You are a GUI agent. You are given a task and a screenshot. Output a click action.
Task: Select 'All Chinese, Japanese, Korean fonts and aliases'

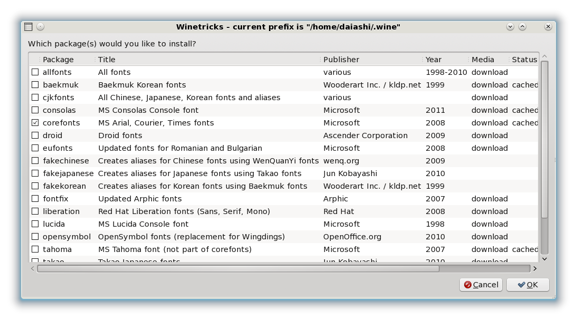coord(189,98)
